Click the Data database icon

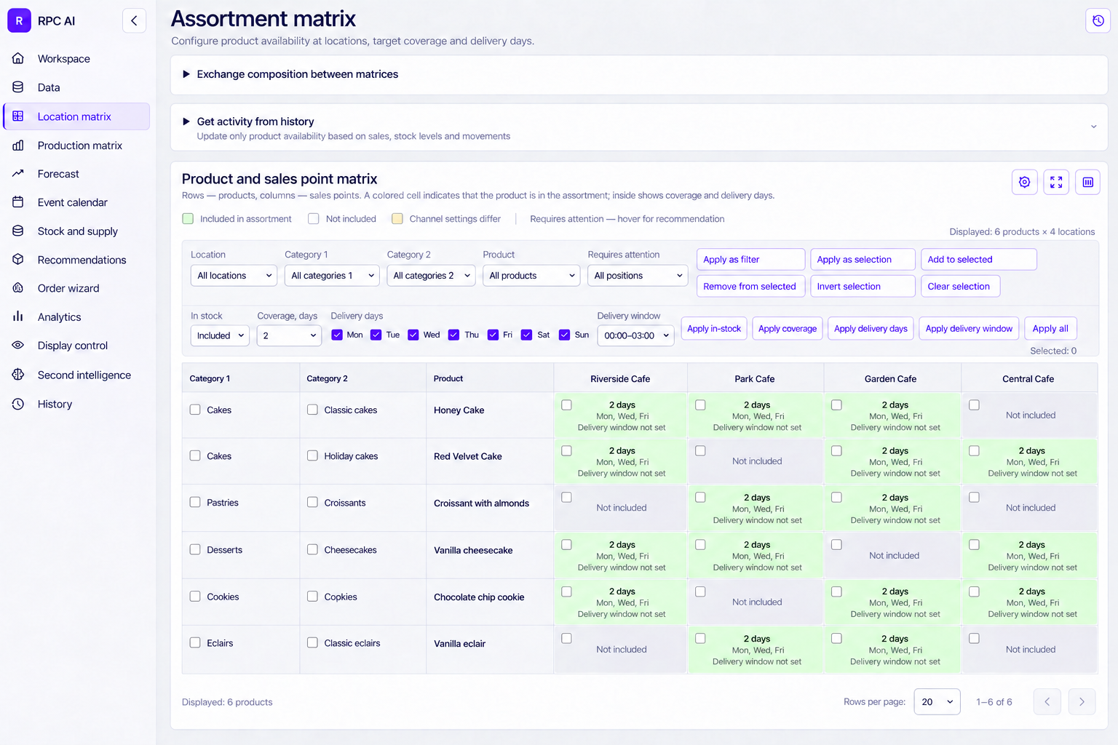[x=18, y=87]
